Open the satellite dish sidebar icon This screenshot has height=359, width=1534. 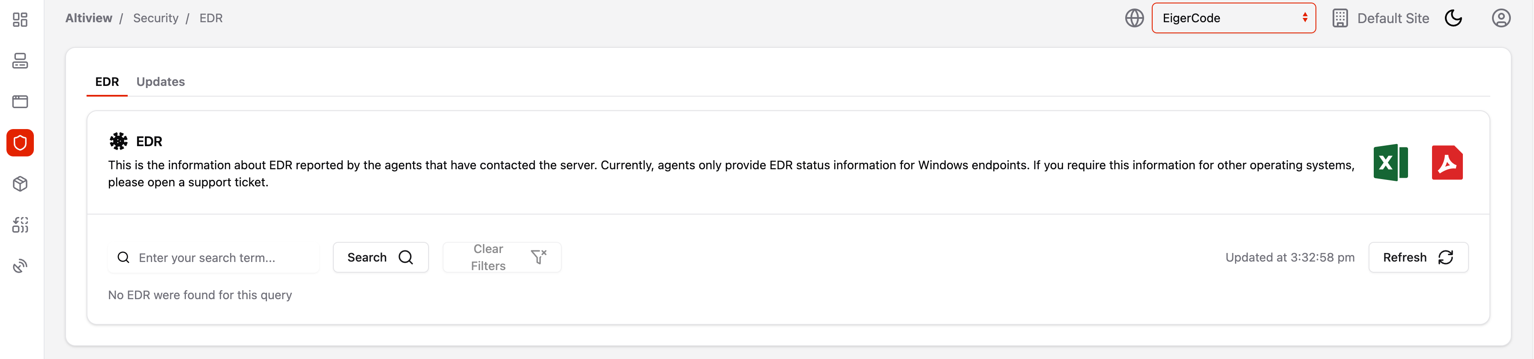tap(20, 266)
